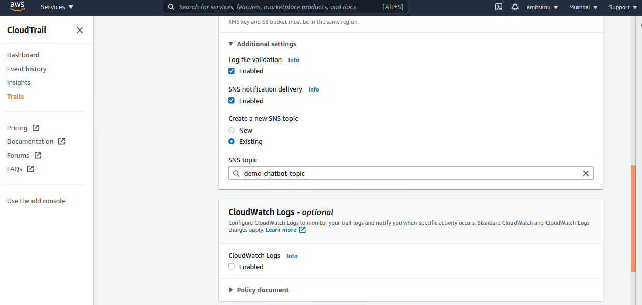Go to the AWS console home logo
The image size is (642, 305).
pyautogui.click(x=18, y=7)
